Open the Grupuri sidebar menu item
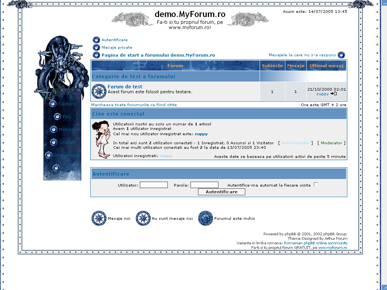This screenshot has width=387, height=290. [x=67, y=142]
